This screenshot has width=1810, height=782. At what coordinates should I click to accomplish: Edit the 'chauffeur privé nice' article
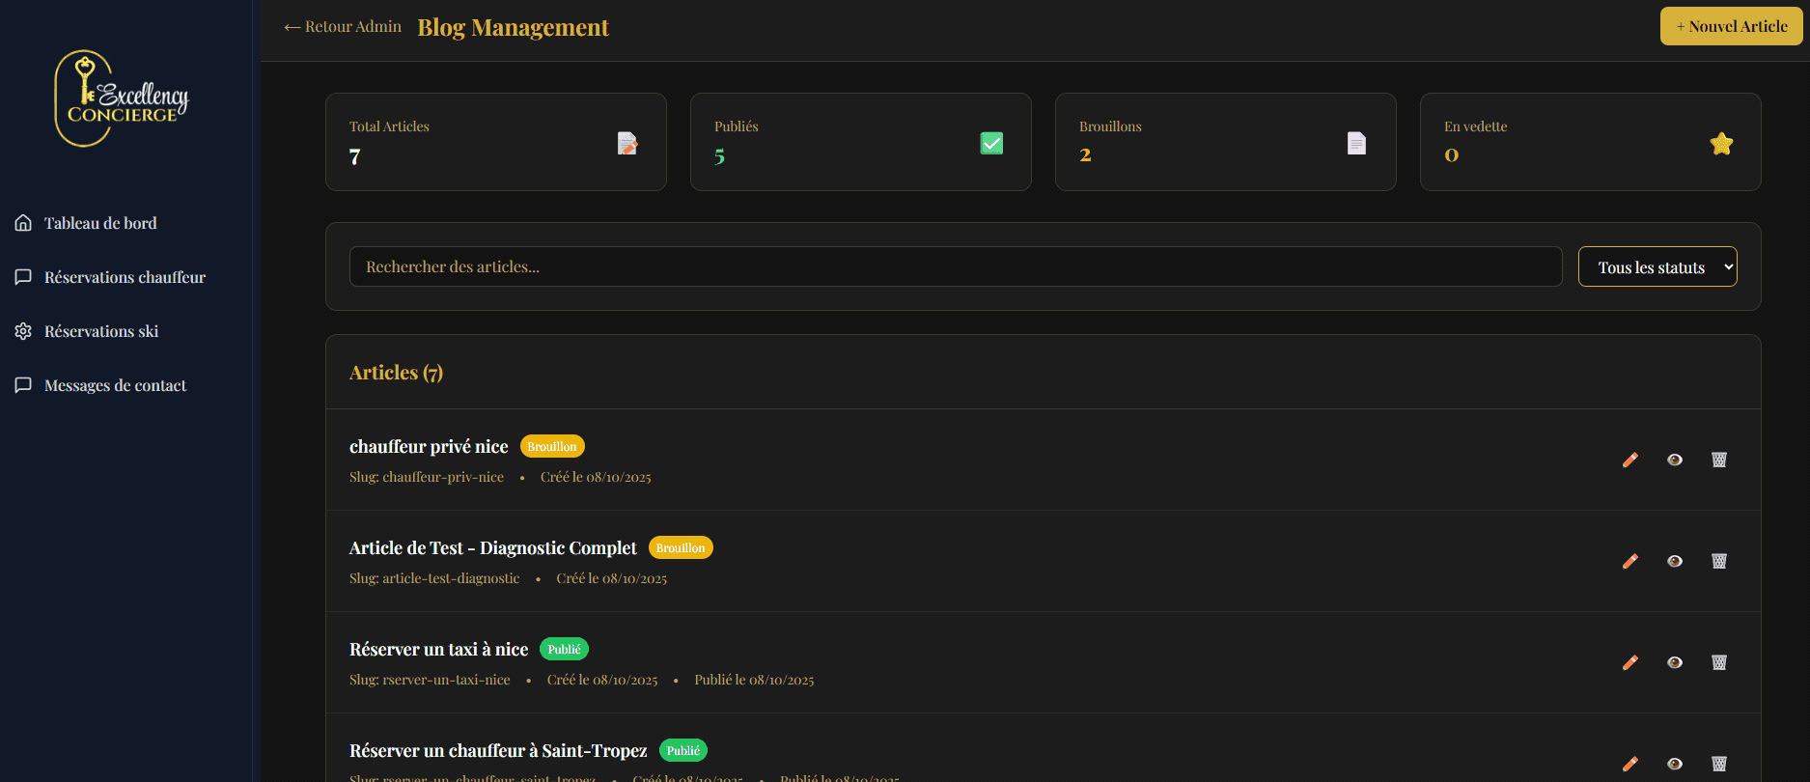coord(1630,460)
